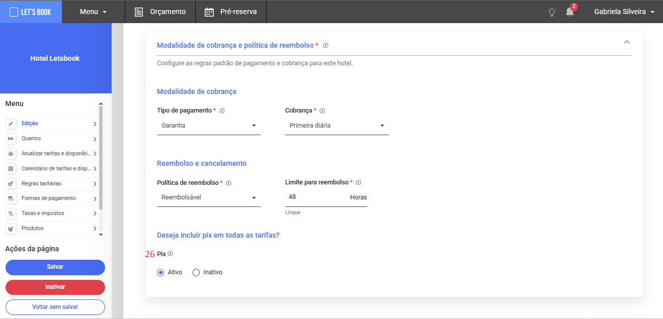Open the Gabriela Silveira user dropdown
This screenshot has width=663, height=319.
pyautogui.click(x=624, y=12)
